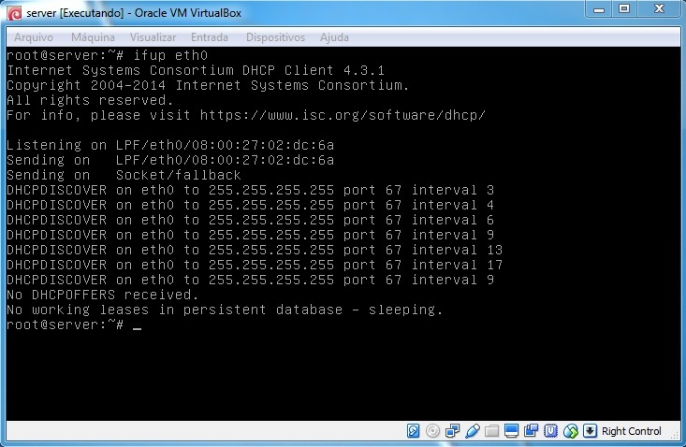Click the shared folders indicator icon
Screen dimensions: 686x447
(x=491, y=431)
